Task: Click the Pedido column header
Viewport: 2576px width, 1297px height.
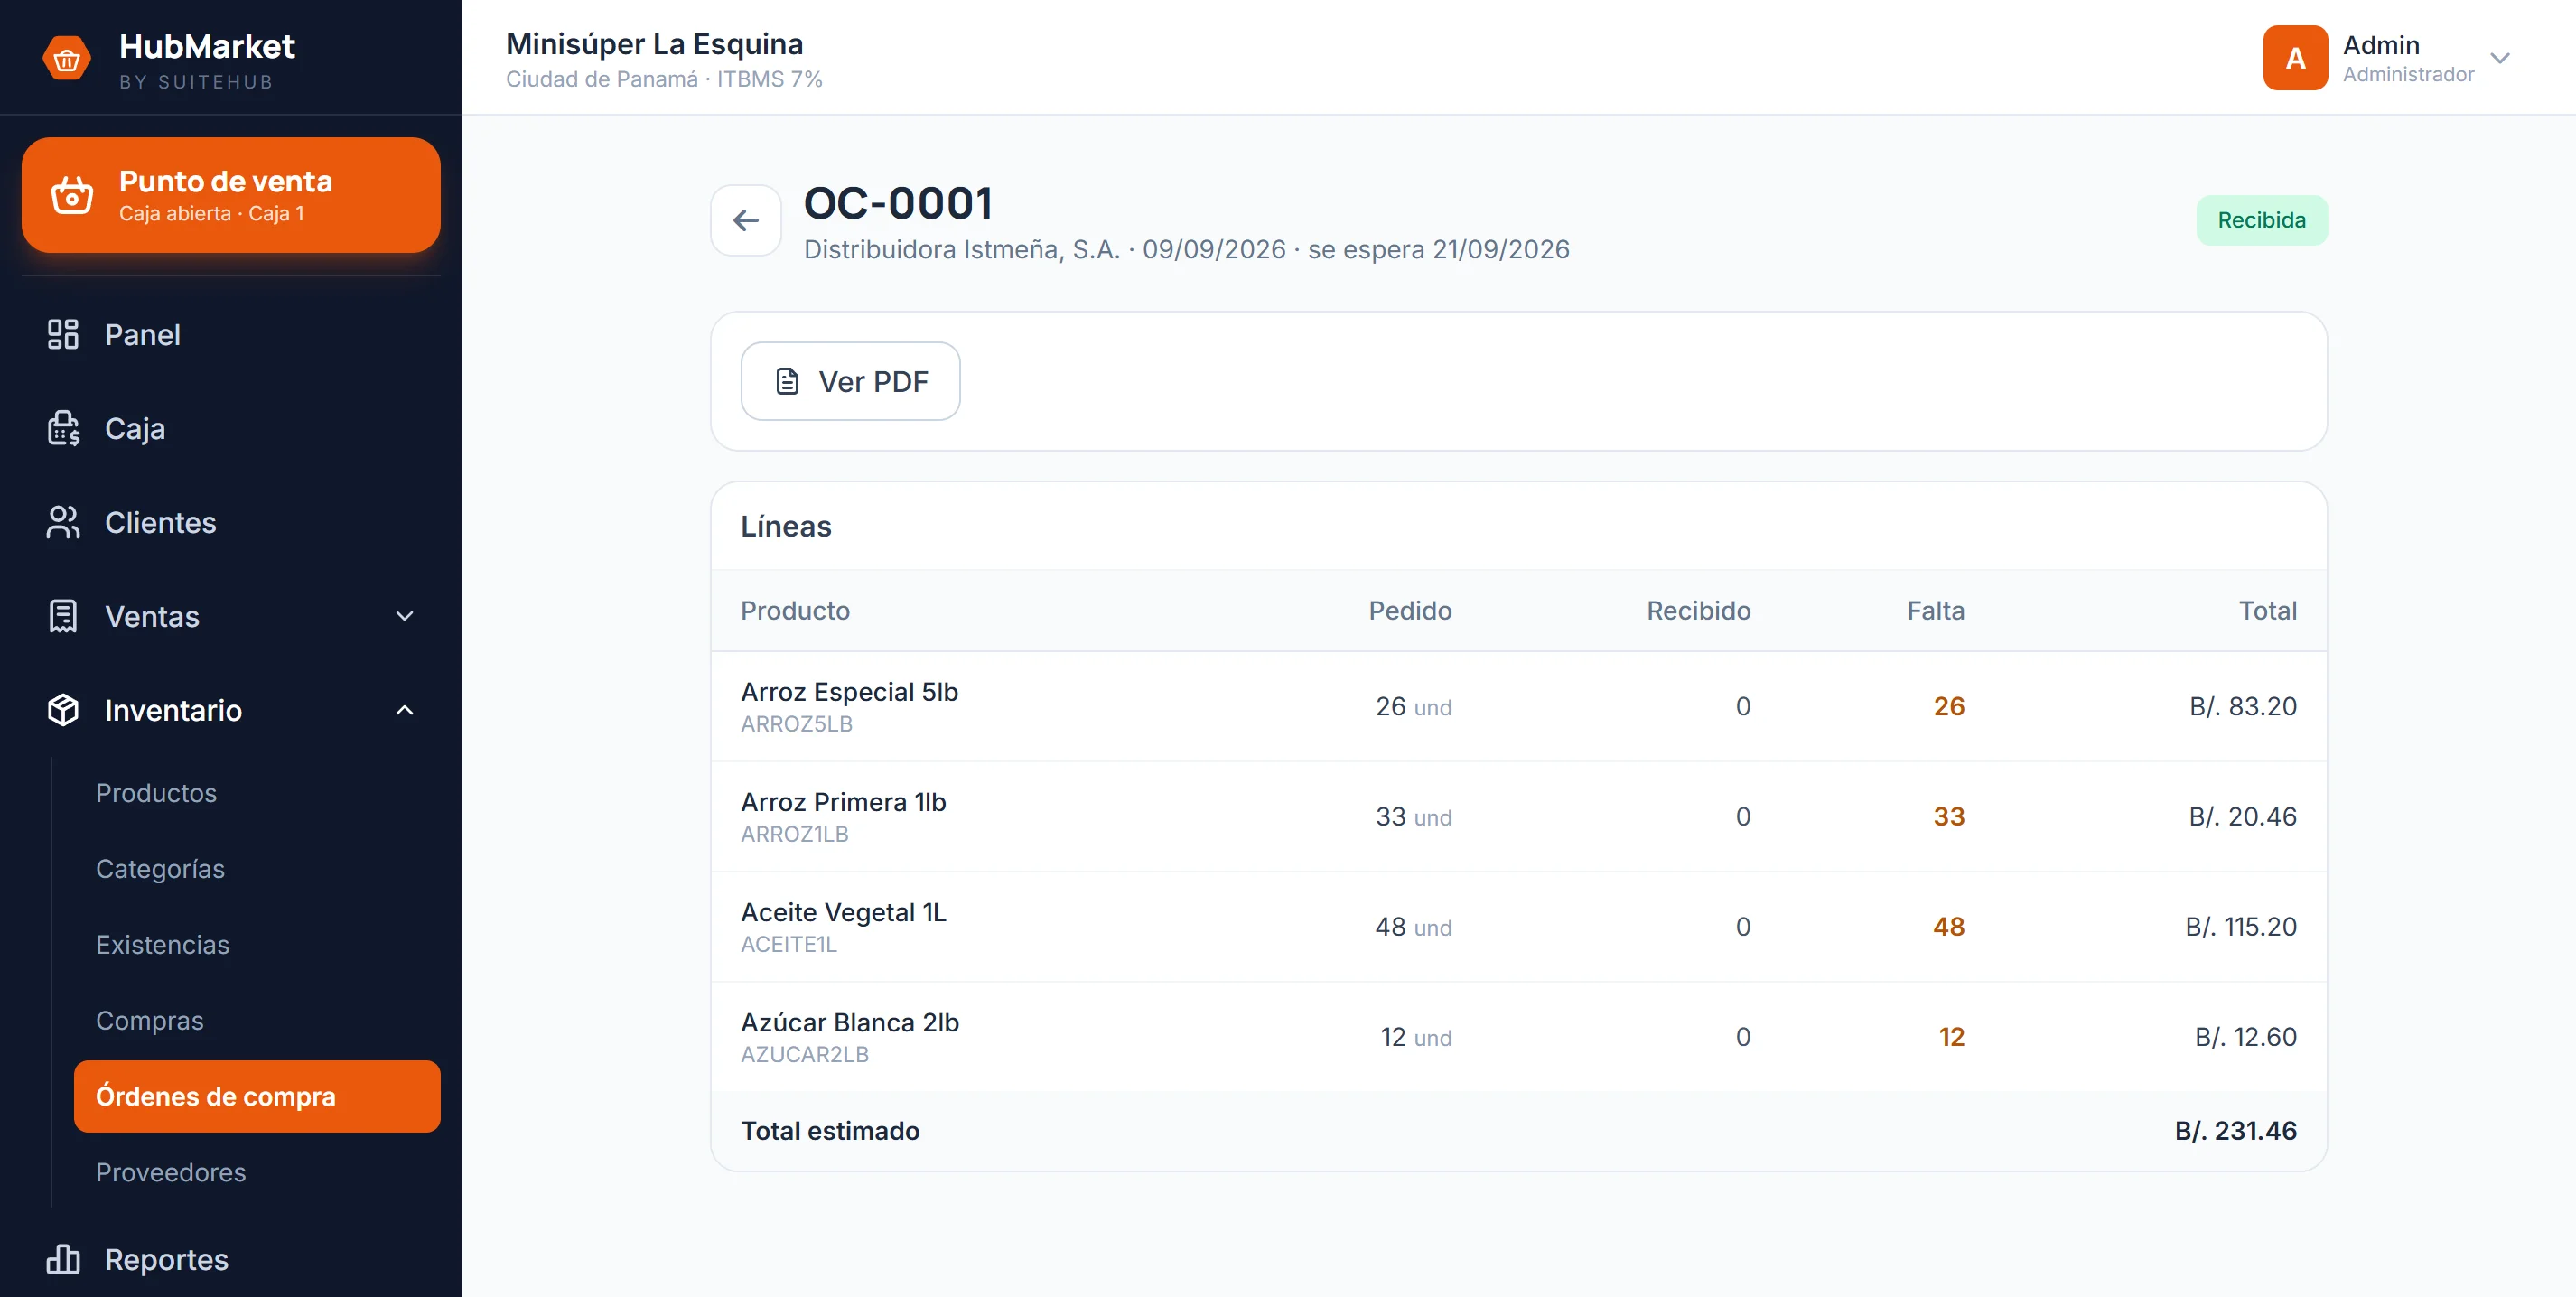Action: pos(1409,611)
